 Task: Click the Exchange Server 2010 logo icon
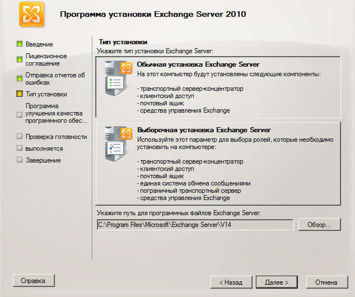[32, 15]
